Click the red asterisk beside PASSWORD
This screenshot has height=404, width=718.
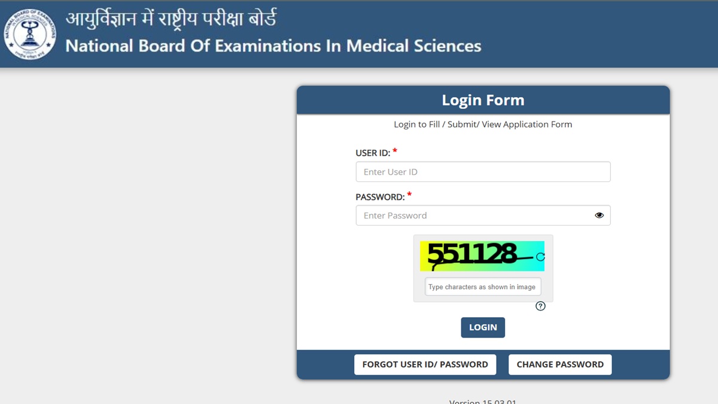409,195
